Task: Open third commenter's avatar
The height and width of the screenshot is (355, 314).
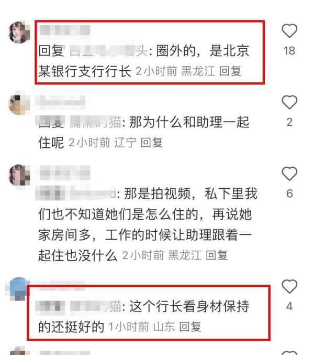Action: point(19,175)
